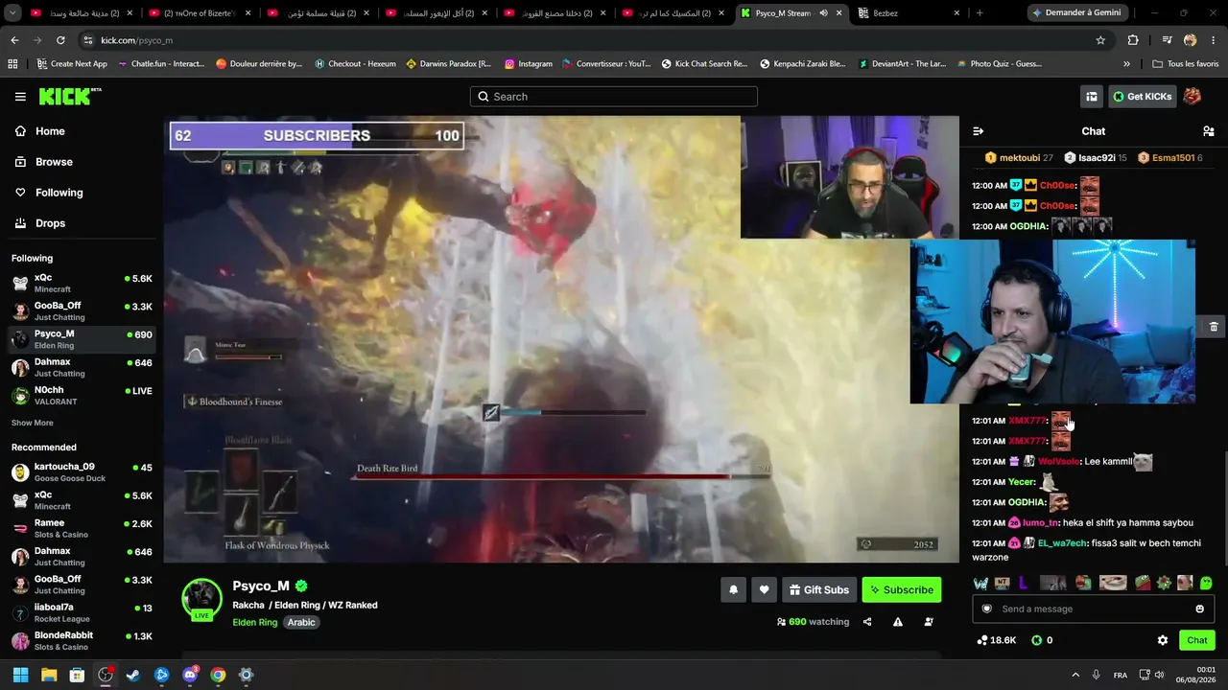Open the tab search dropdown arrow
Screen dimensions: 1228x690
[x=12, y=13]
